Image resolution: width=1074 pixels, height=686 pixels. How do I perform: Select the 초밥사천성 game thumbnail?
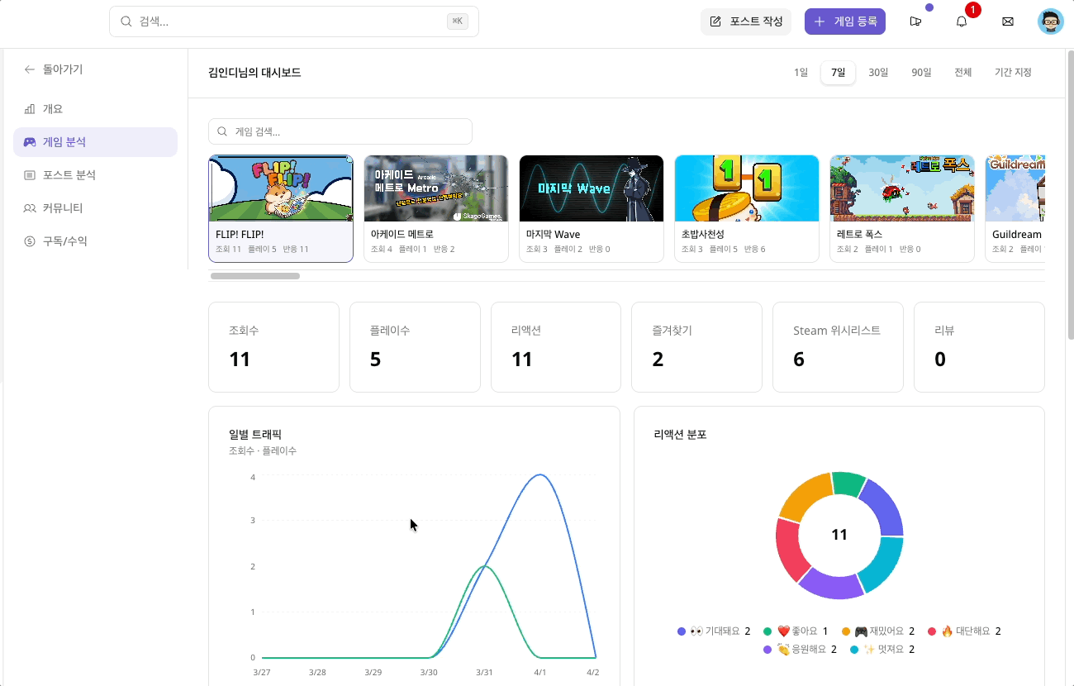pyautogui.click(x=746, y=188)
